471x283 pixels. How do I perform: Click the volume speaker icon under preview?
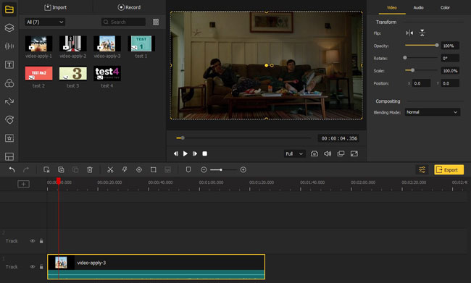[328, 153]
